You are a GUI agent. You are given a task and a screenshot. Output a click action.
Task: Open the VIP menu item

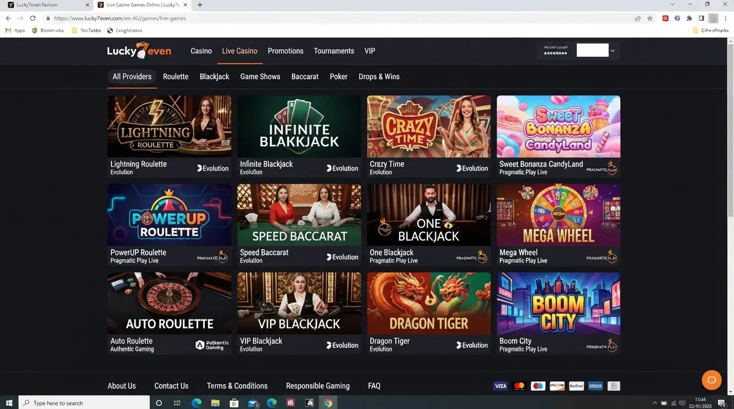point(370,51)
